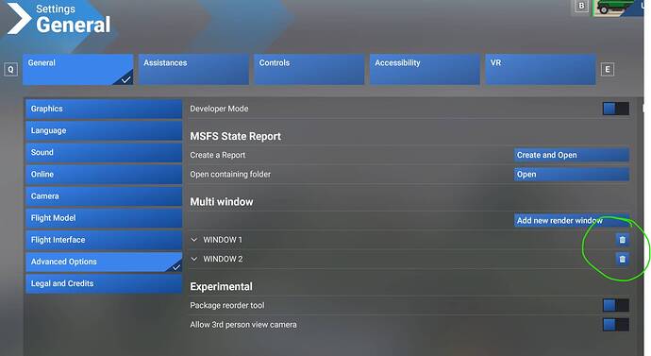
Task: Click the E key next-tab icon
Action: [608, 69]
